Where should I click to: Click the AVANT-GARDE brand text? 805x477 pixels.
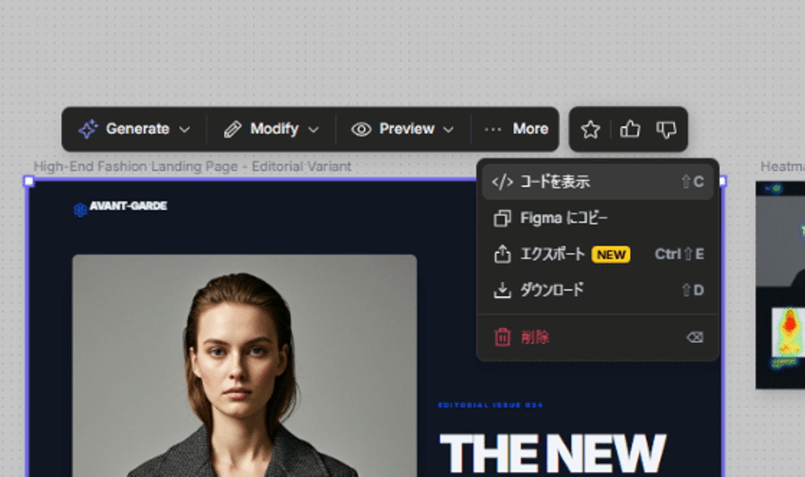tap(129, 206)
